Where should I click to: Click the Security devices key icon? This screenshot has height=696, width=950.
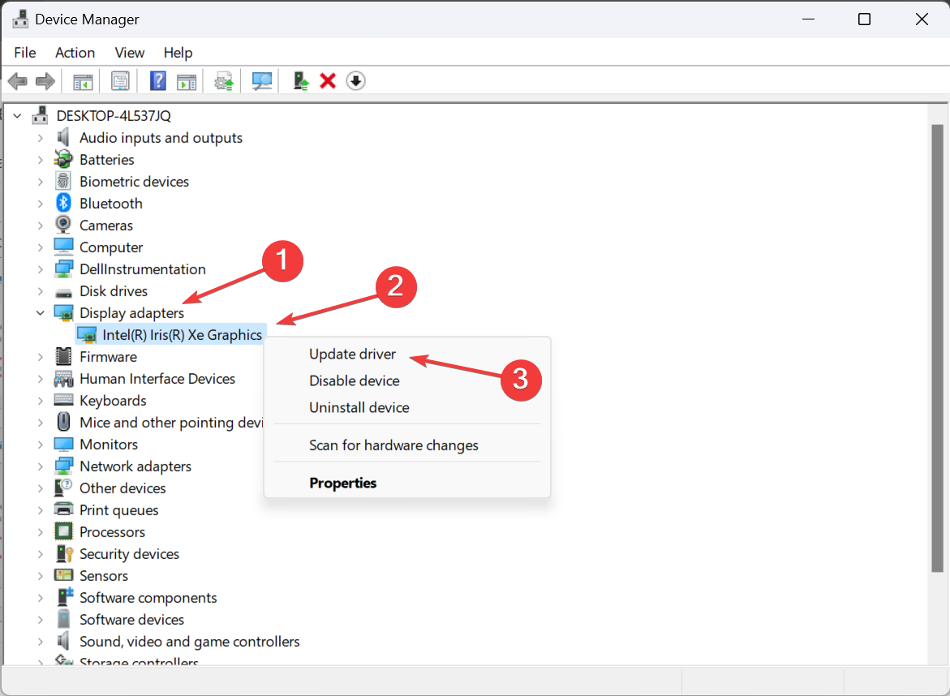(x=63, y=553)
